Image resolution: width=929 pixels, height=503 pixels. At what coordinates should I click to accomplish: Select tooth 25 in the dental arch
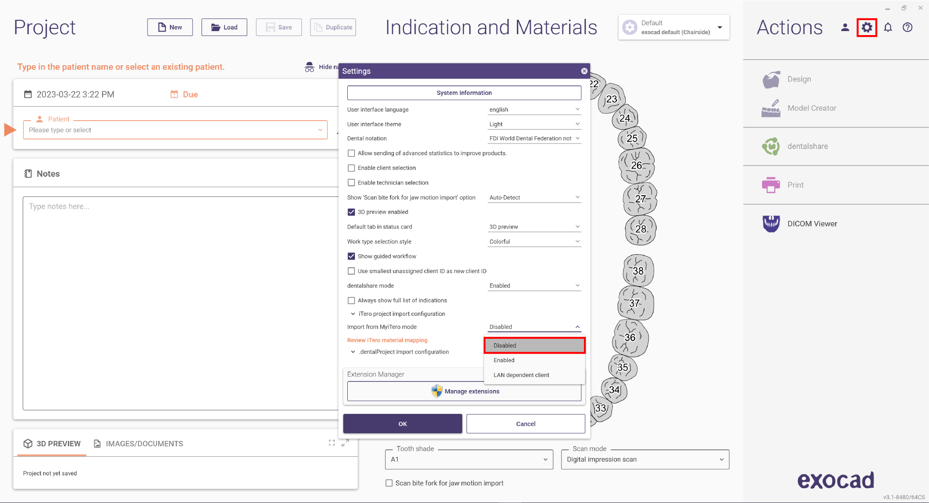(x=632, y=138)
